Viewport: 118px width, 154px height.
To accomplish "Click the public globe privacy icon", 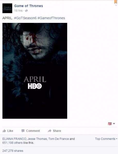I will (26, 11).
